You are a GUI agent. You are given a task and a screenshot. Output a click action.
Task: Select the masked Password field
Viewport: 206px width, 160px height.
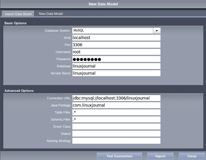click(x=116, y=59)
